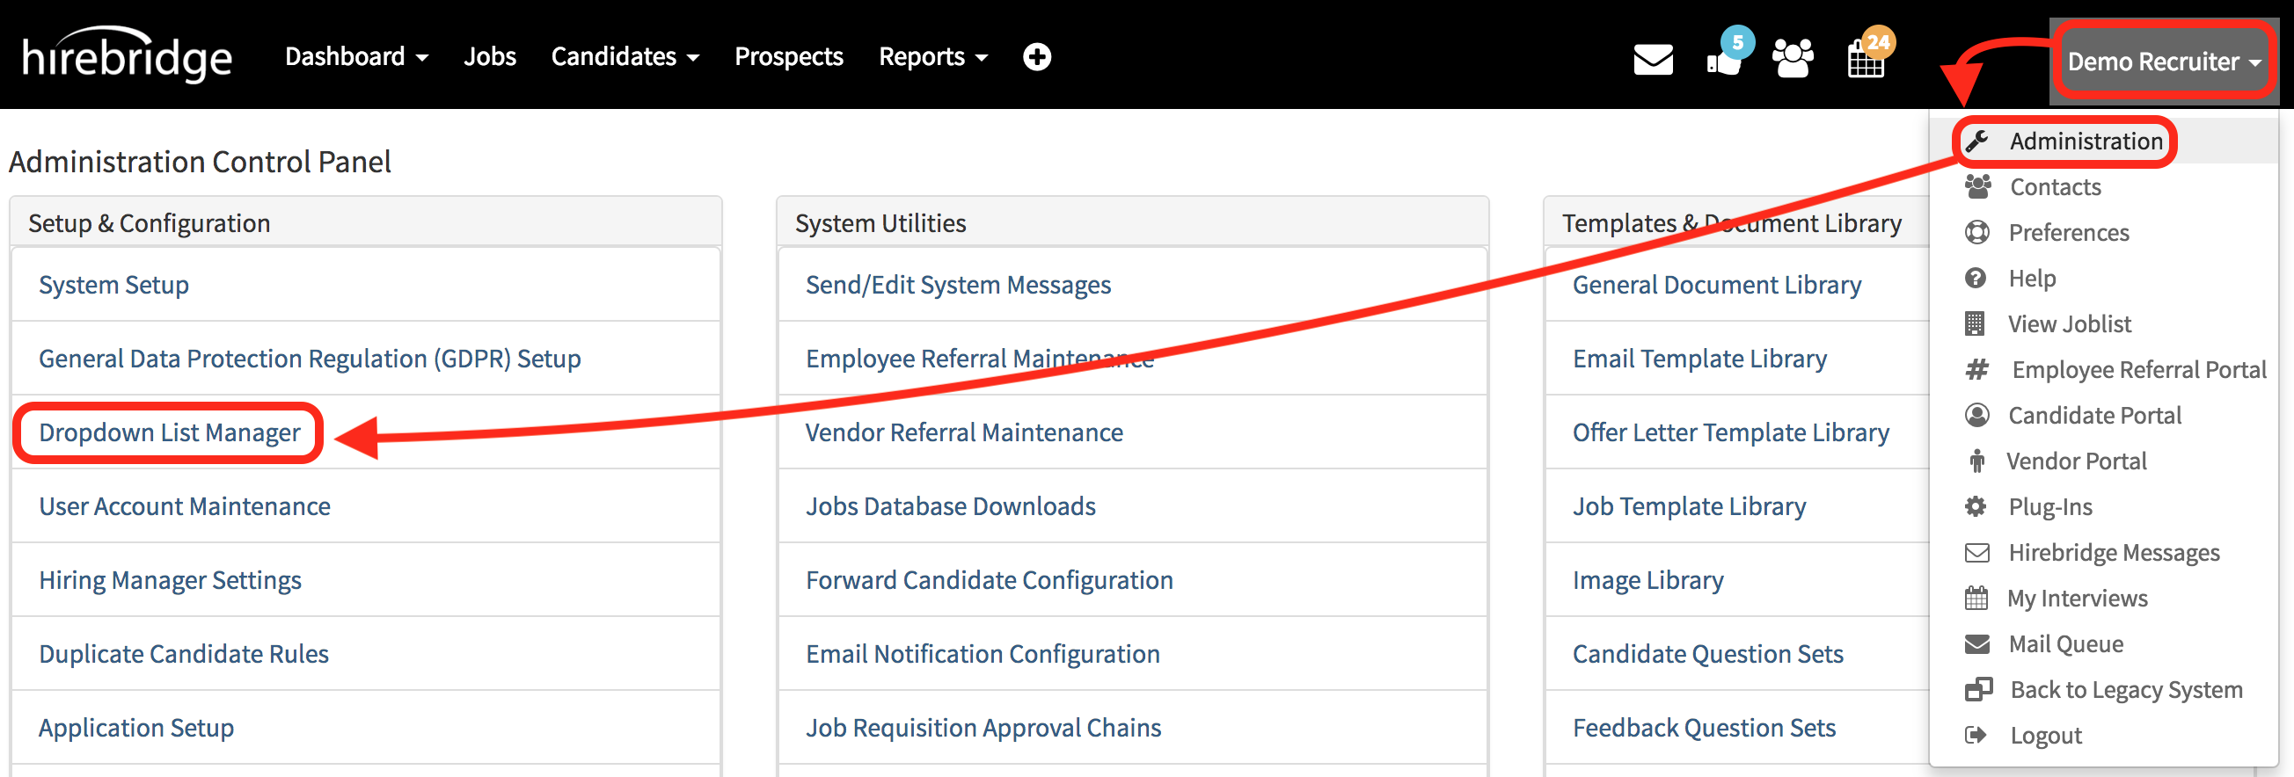The image size is (2294, 777).
Task: Select Back to Legacy System menu item
Action: point(2125,690)
